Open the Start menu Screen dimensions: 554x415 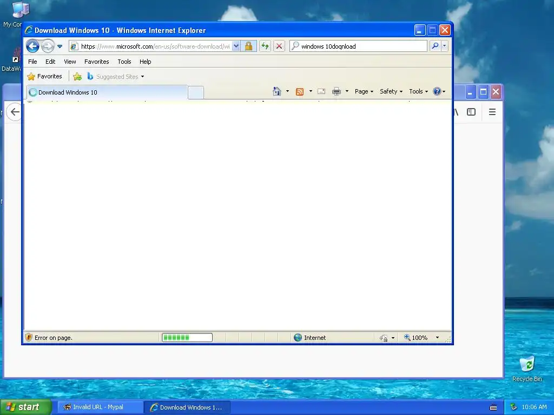tap(26, 407)
